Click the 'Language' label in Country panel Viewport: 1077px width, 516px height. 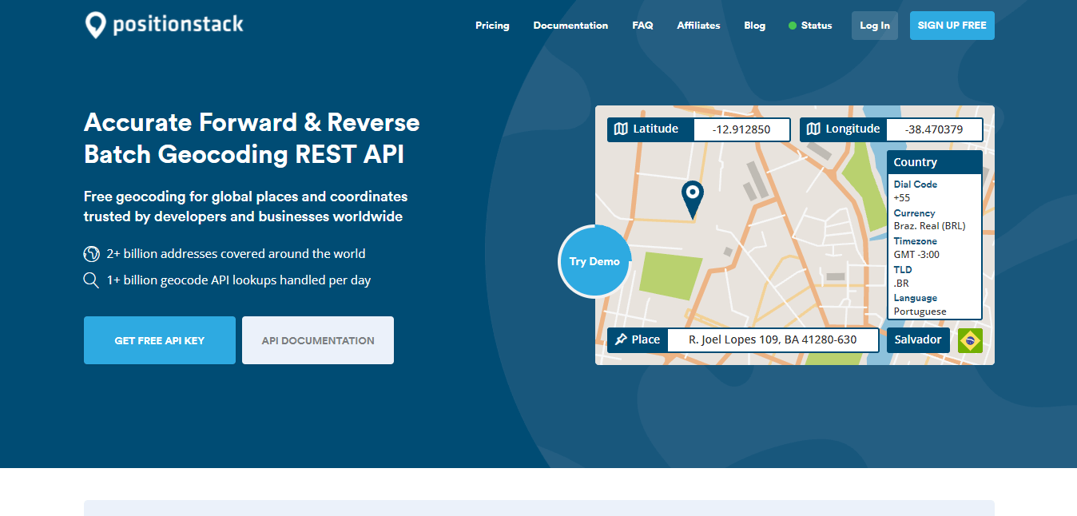[x=916, y=298]
